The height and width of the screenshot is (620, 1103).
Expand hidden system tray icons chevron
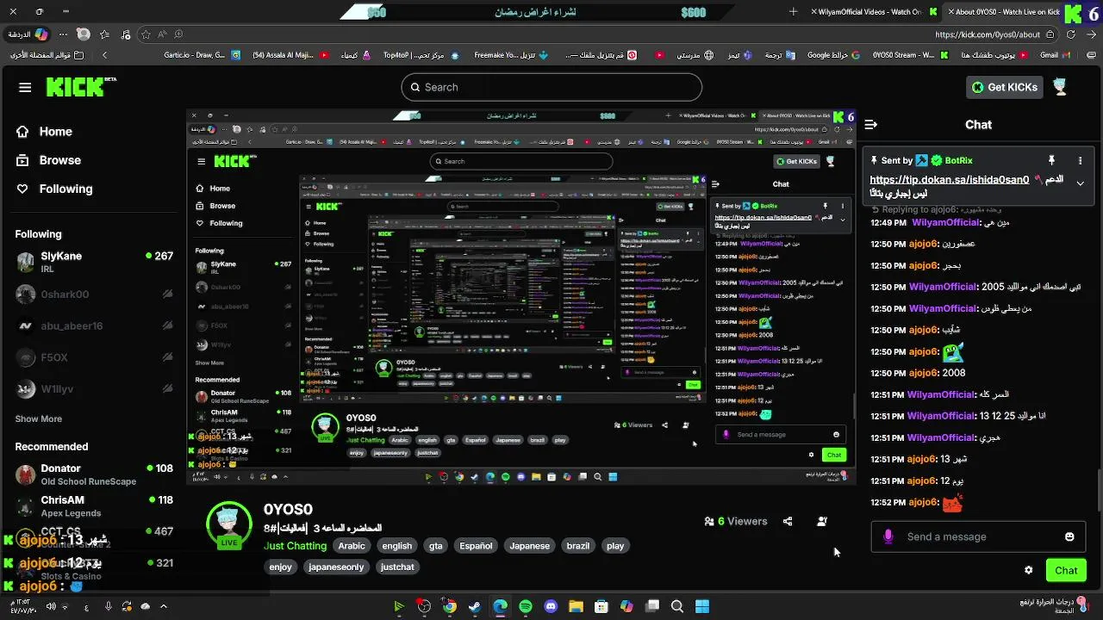163,606
